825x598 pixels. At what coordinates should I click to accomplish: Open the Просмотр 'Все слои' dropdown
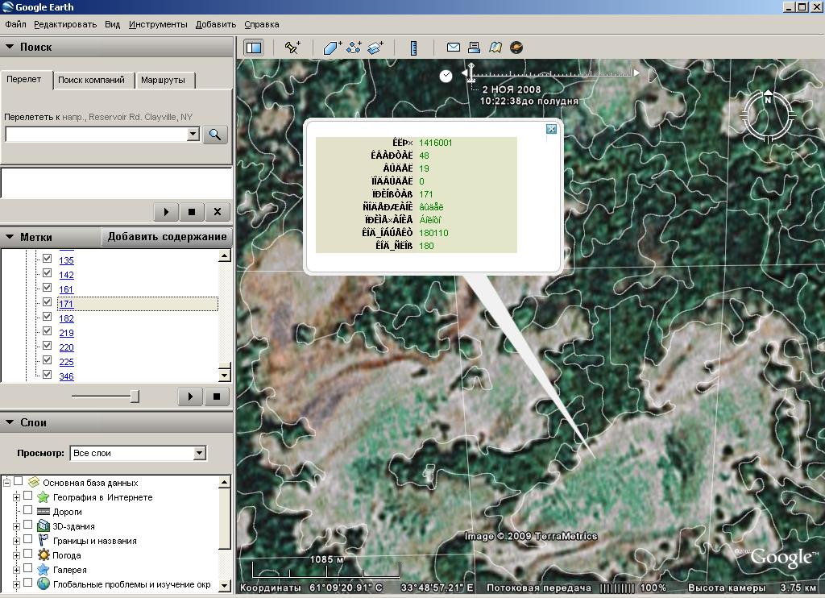pyautogui.click(x=199, y=453)
